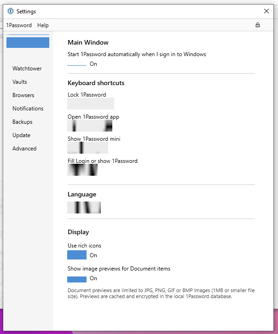The width and height of the screenshot is (278, 334).
Task: Switch to the Browsers settings section
Action: 23,95
